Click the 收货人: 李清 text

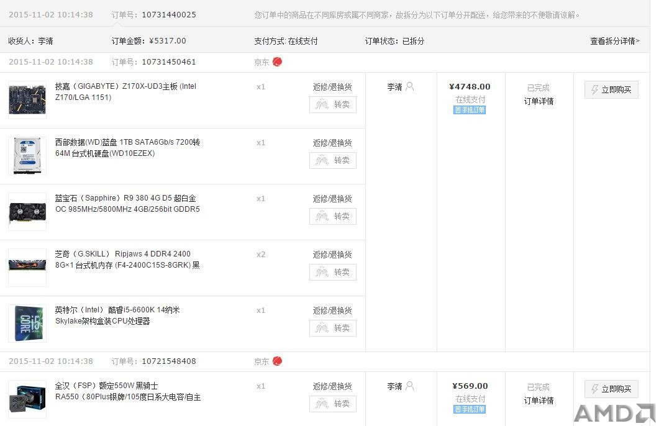(30, 41)
